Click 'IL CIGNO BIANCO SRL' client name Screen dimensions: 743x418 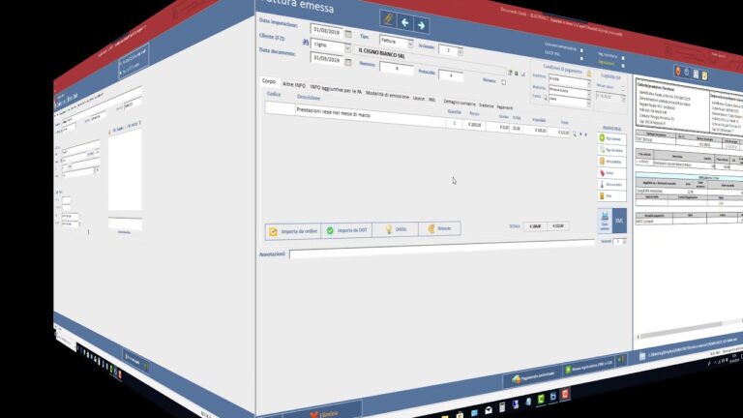[x=381, y=53]
